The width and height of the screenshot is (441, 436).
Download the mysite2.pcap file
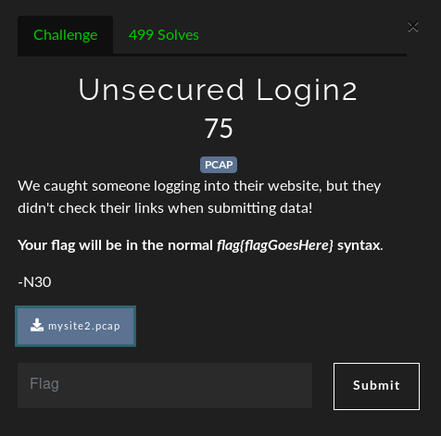click(x=75, y=326)
